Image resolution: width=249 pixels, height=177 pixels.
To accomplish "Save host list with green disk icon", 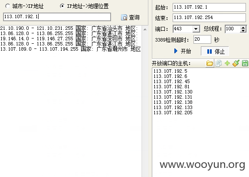I will tap(245, 63).
